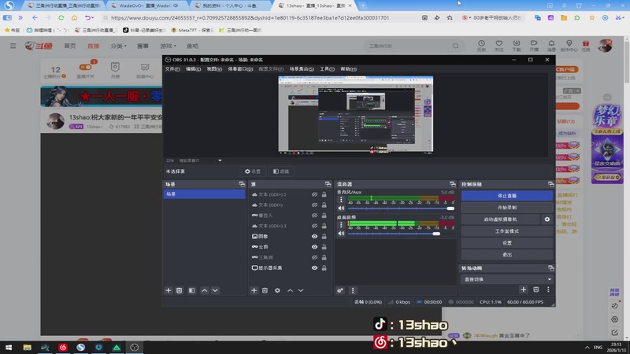Click the 开始录制 button
This screenshot has width=630, height=354.
506,208
